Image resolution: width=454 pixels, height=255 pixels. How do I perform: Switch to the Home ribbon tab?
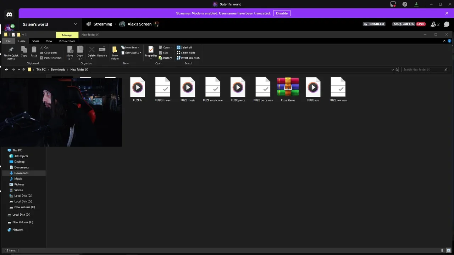point(22,41)
